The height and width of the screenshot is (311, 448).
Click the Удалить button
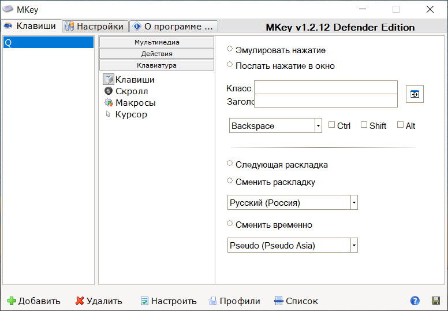pyautogui.click(x=99, y=301)
